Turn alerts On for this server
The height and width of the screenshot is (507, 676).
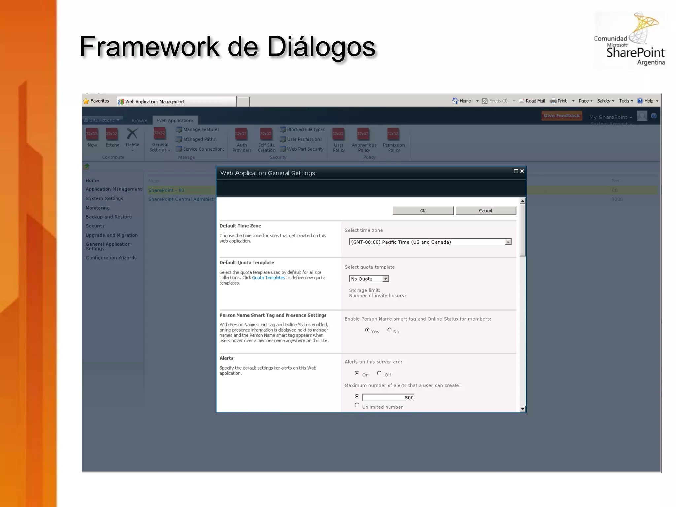(357, 373)
